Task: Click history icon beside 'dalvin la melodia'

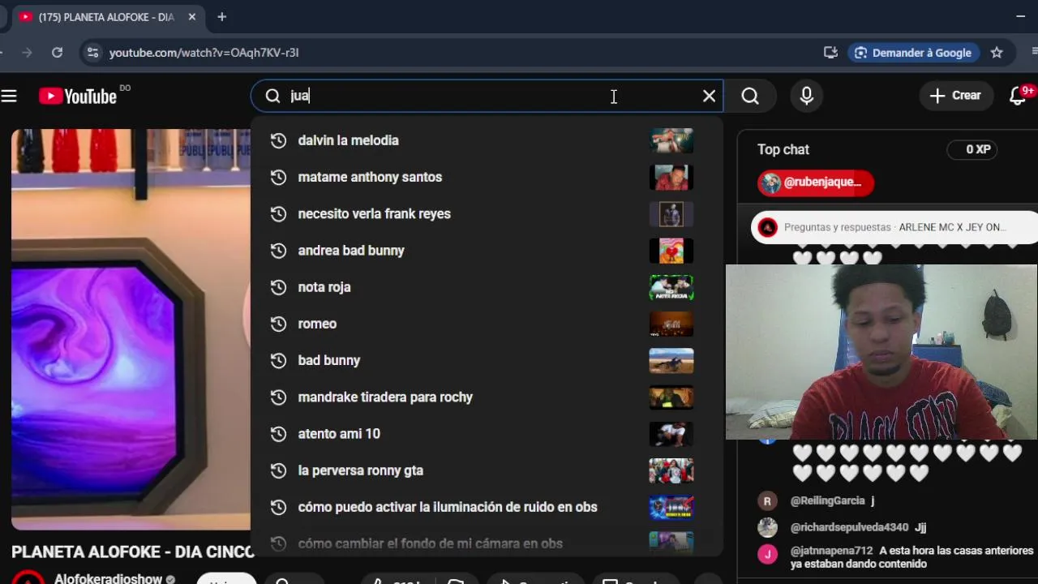Action: pyautogui.click(x=278, y=140)
